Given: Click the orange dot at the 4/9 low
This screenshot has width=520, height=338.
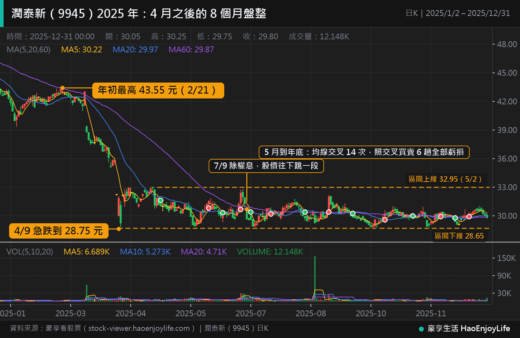Looking at the screenshot, I should click(119, 229).
